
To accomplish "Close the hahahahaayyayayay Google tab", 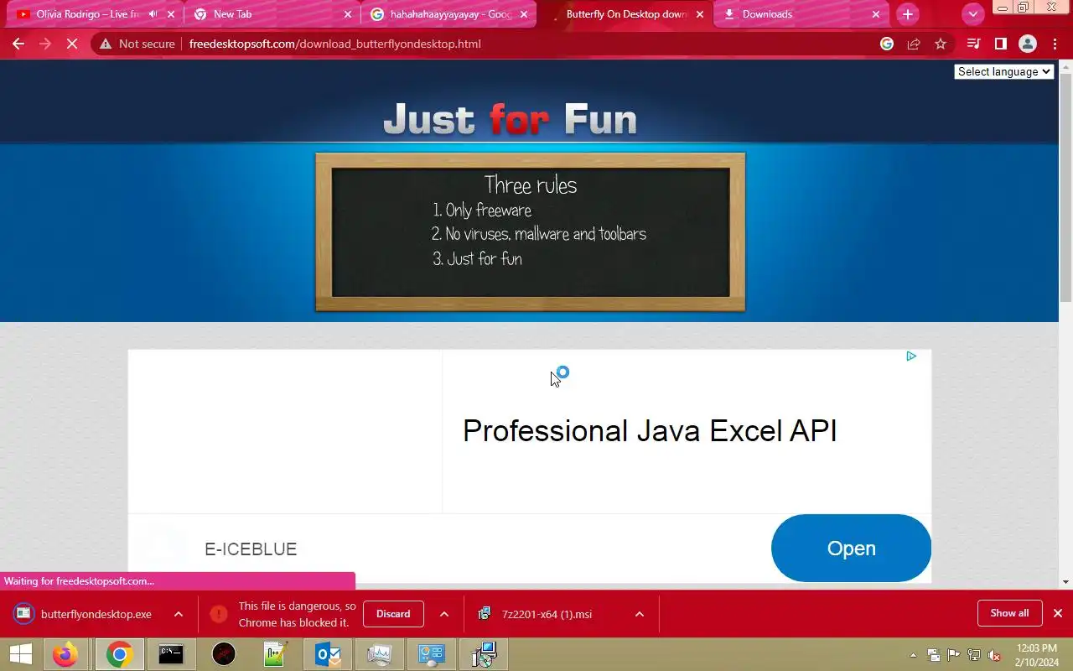I will (x=524, y=14).
